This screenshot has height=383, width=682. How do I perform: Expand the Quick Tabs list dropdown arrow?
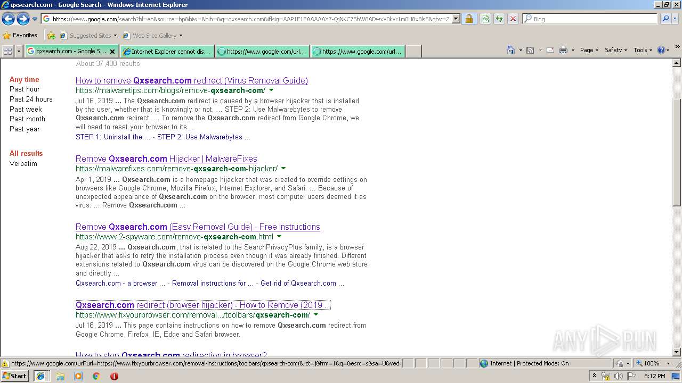(19, 51)
